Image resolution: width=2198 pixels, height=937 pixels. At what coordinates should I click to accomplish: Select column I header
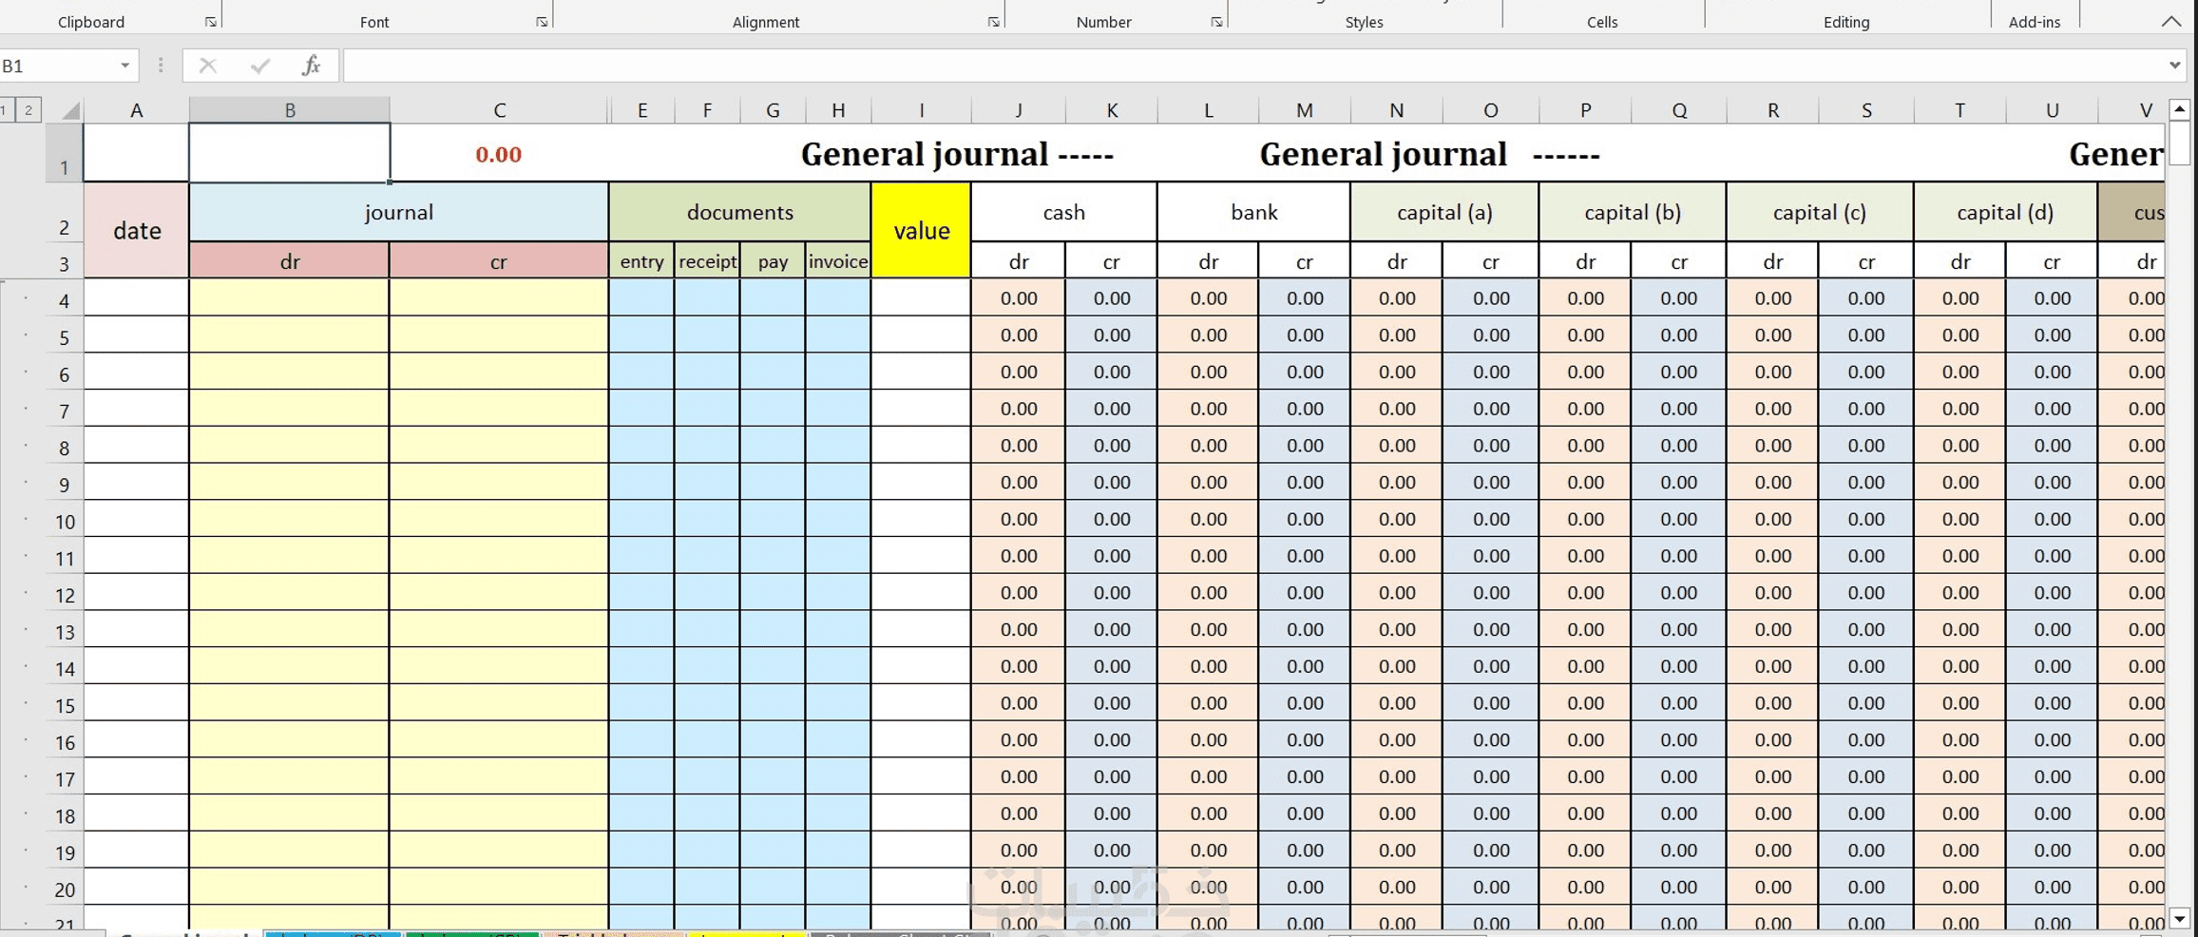[921, 110]
